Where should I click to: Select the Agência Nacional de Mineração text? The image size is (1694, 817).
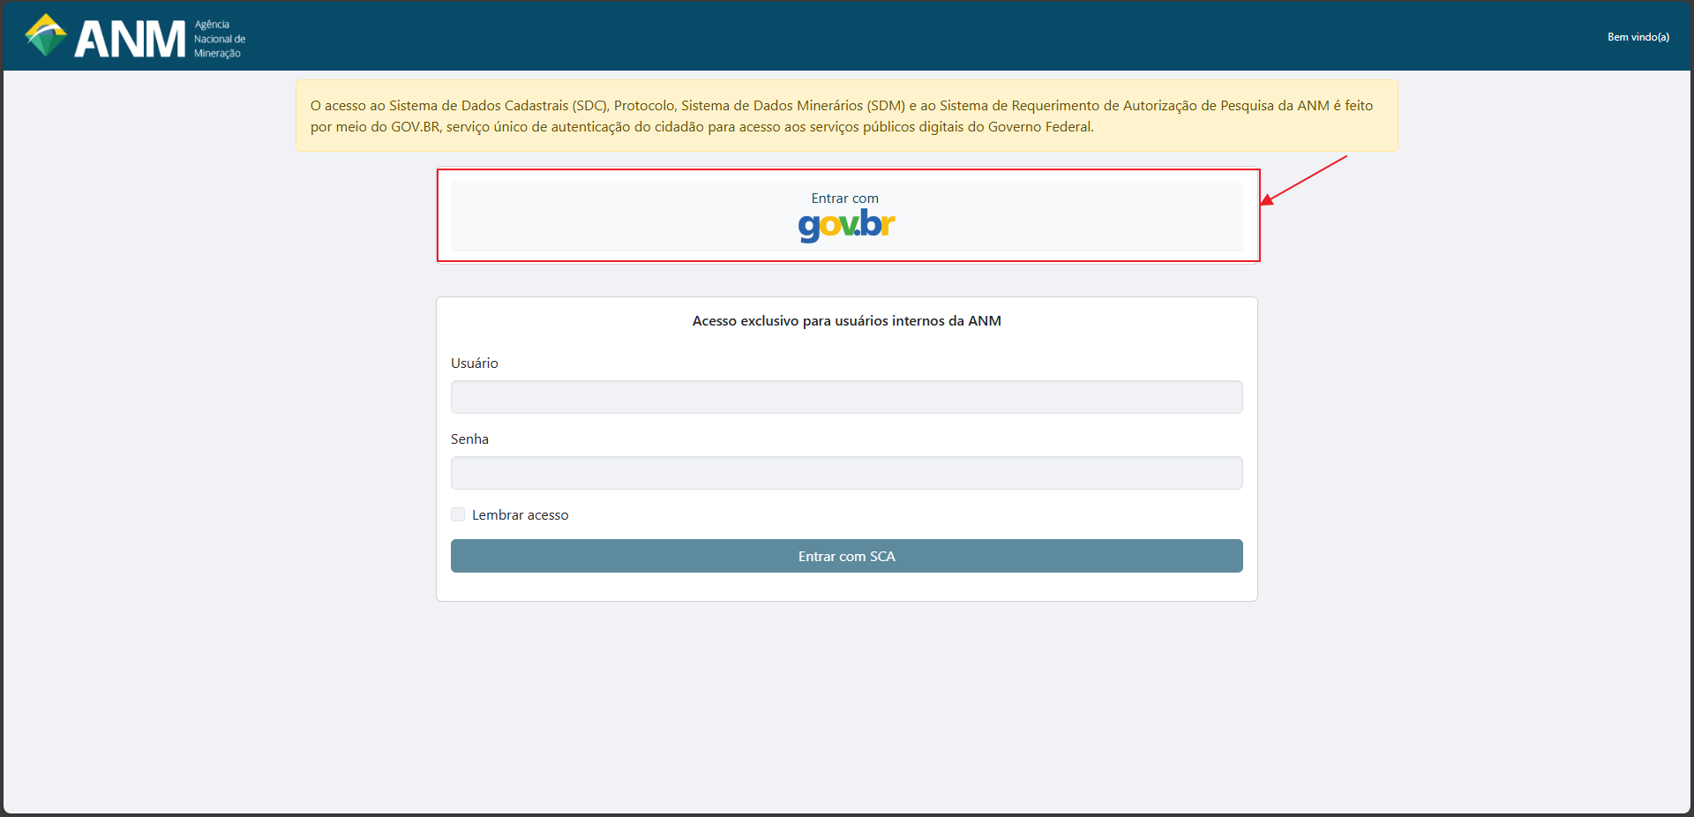[220, 39]
